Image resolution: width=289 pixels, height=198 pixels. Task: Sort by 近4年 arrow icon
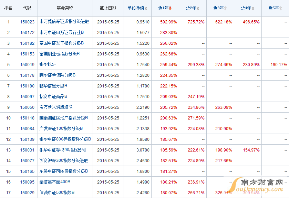click(253, 8)
